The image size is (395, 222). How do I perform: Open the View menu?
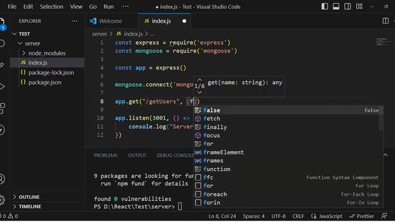click(x=76, y=7)
